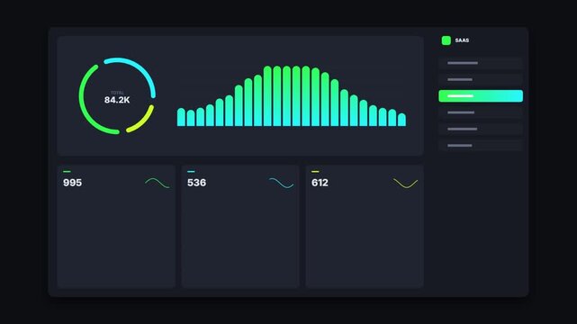Click the cyan dash above 536
Image resolution: width=577 pixels, height=324 pixels.
click(x=191, y=171)
